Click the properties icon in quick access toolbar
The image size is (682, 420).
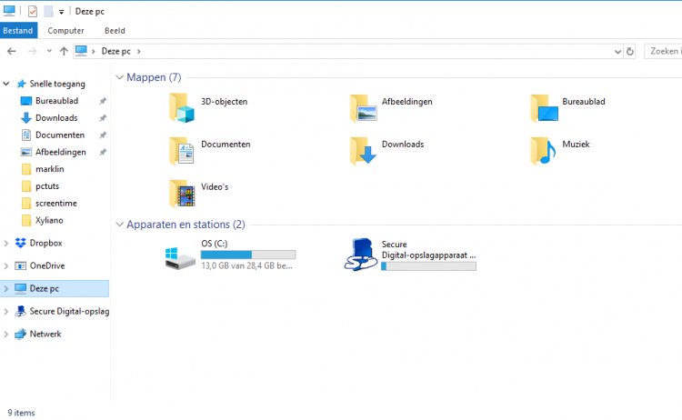(32, 12)
